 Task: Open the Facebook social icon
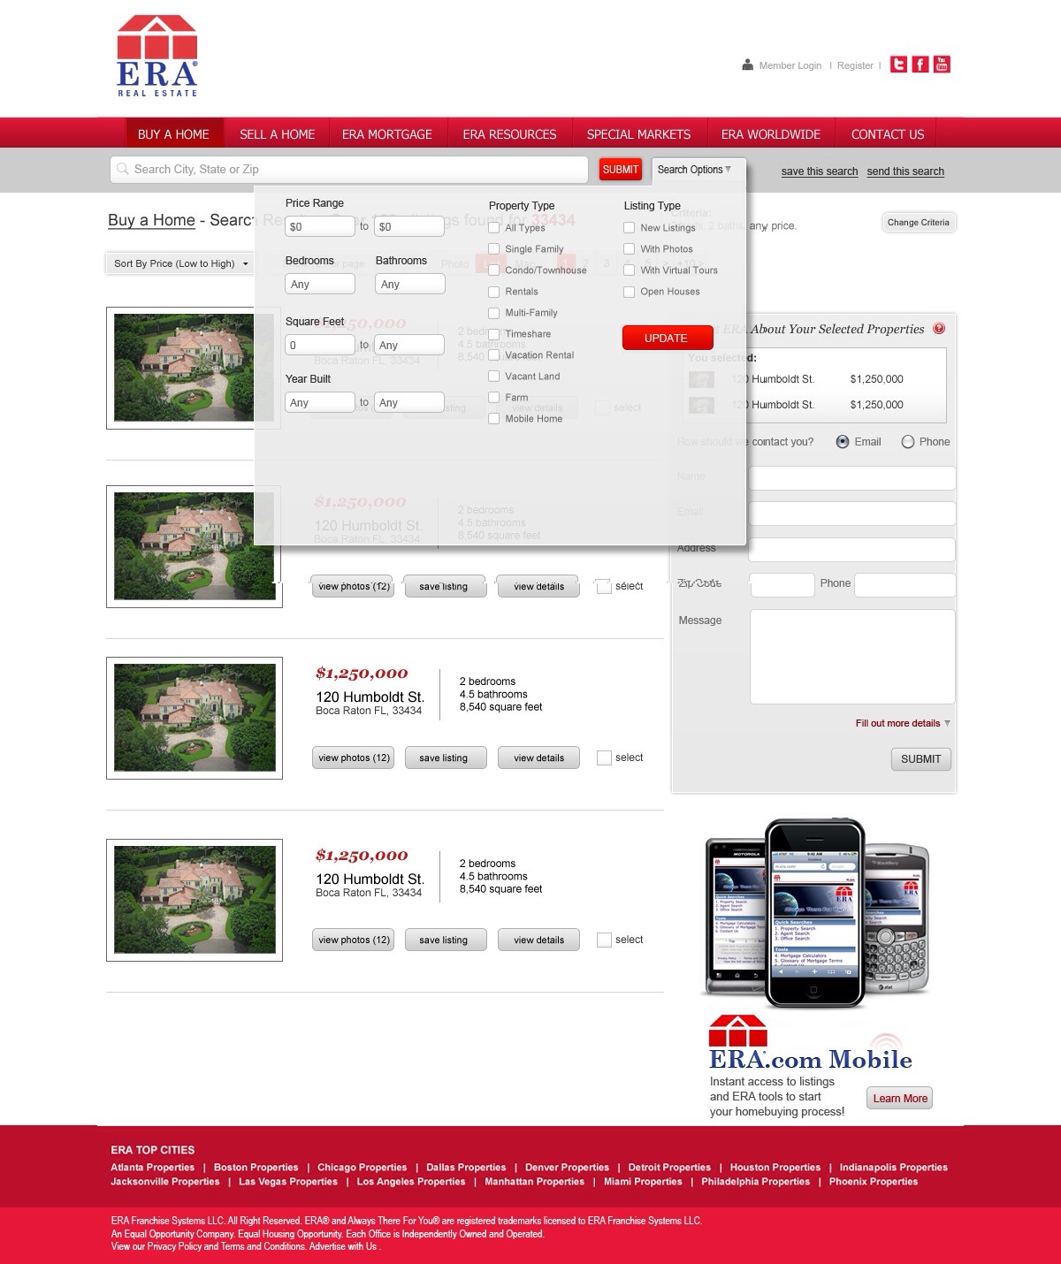pyautogui.click(x=920, y=65)
